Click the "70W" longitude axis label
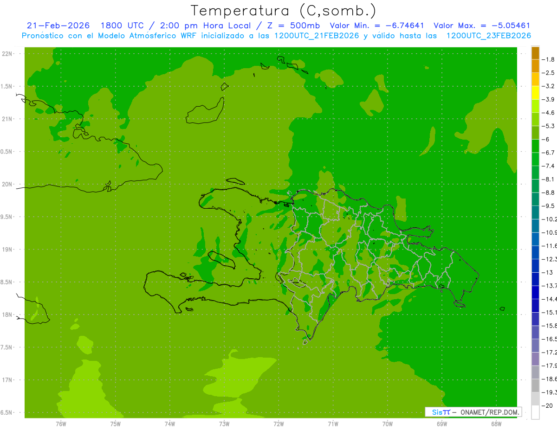The image size is (557, 430). [x=388, y=424]
